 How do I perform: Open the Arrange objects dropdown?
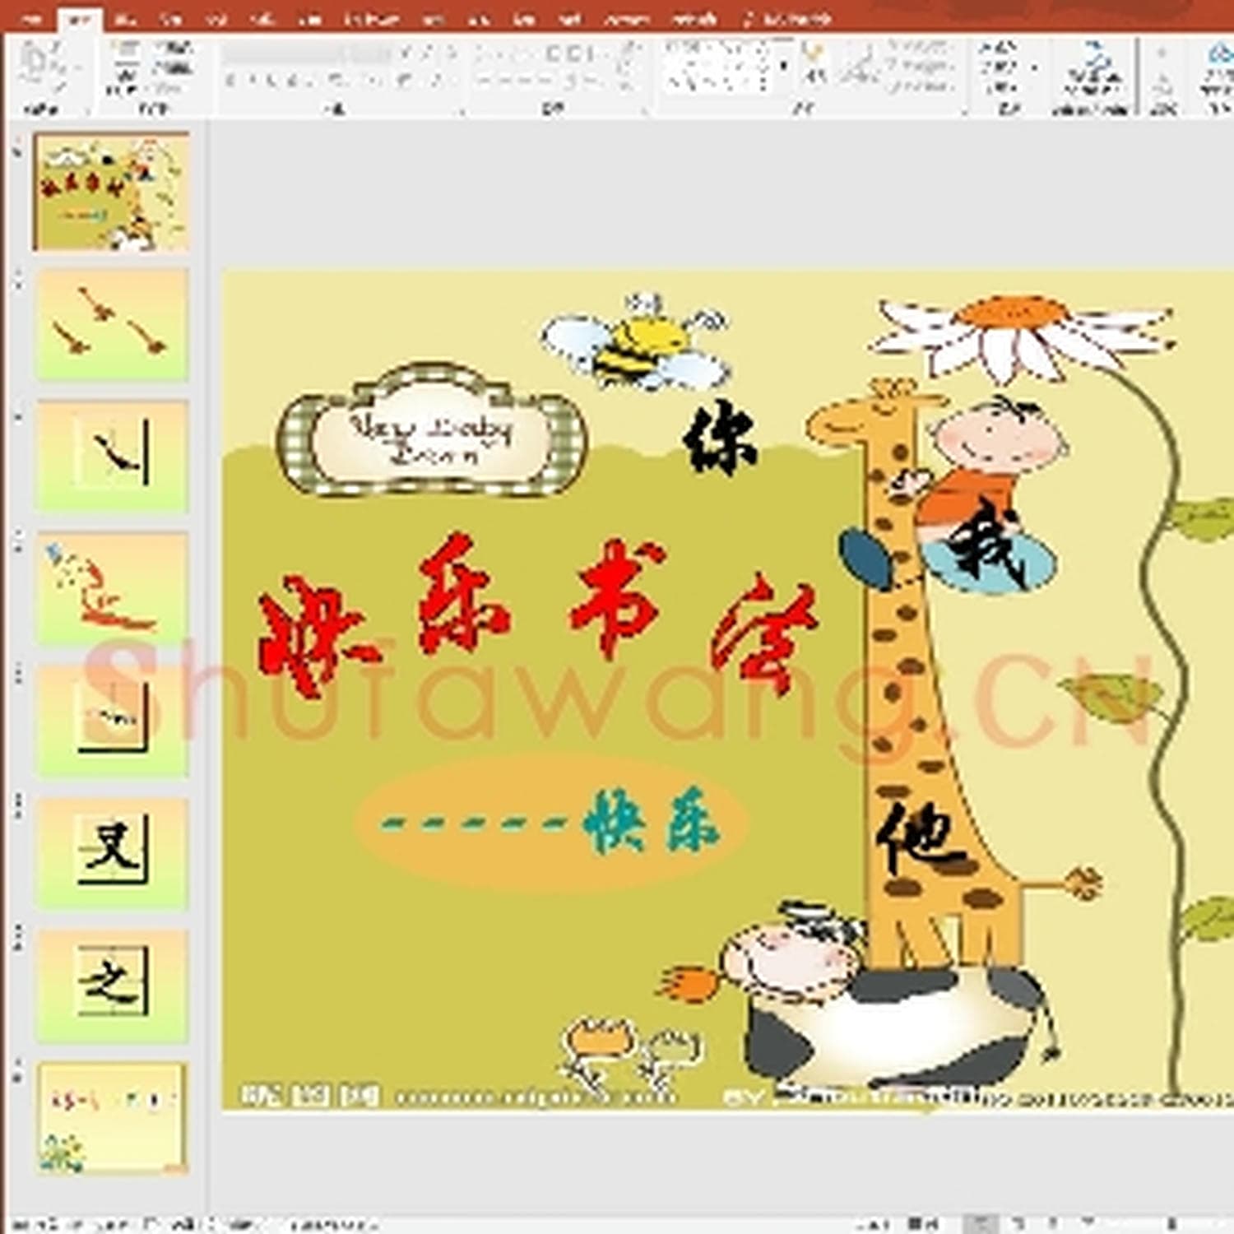[814, 64]
